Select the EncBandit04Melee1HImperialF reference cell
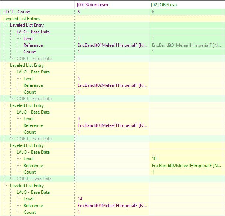The height and width of the screenshot is (216, 225). (112, 206)
